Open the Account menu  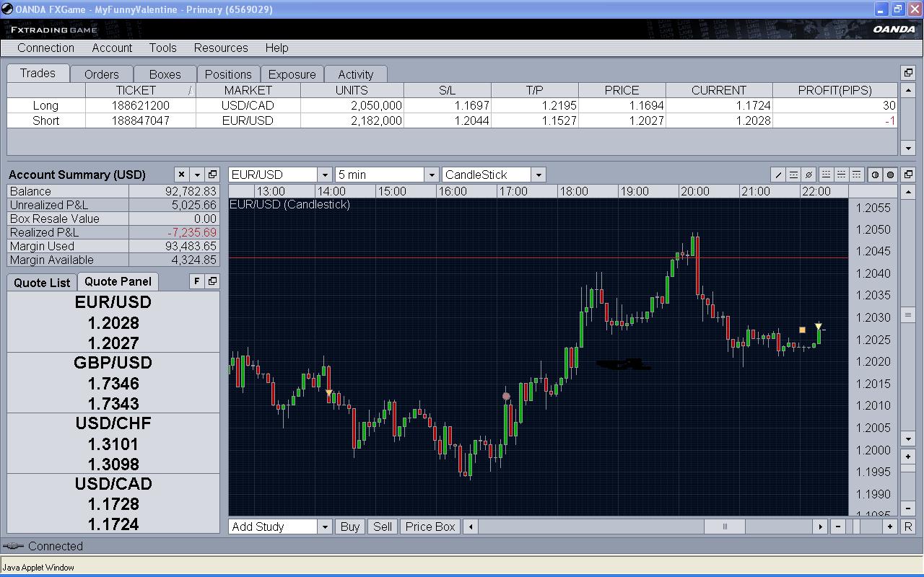point(112,48)
